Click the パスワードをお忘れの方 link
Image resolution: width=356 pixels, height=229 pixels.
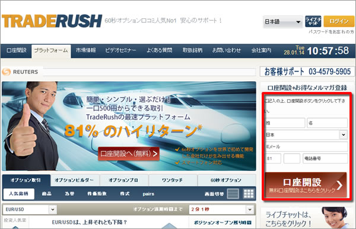(x=331, y=32)
